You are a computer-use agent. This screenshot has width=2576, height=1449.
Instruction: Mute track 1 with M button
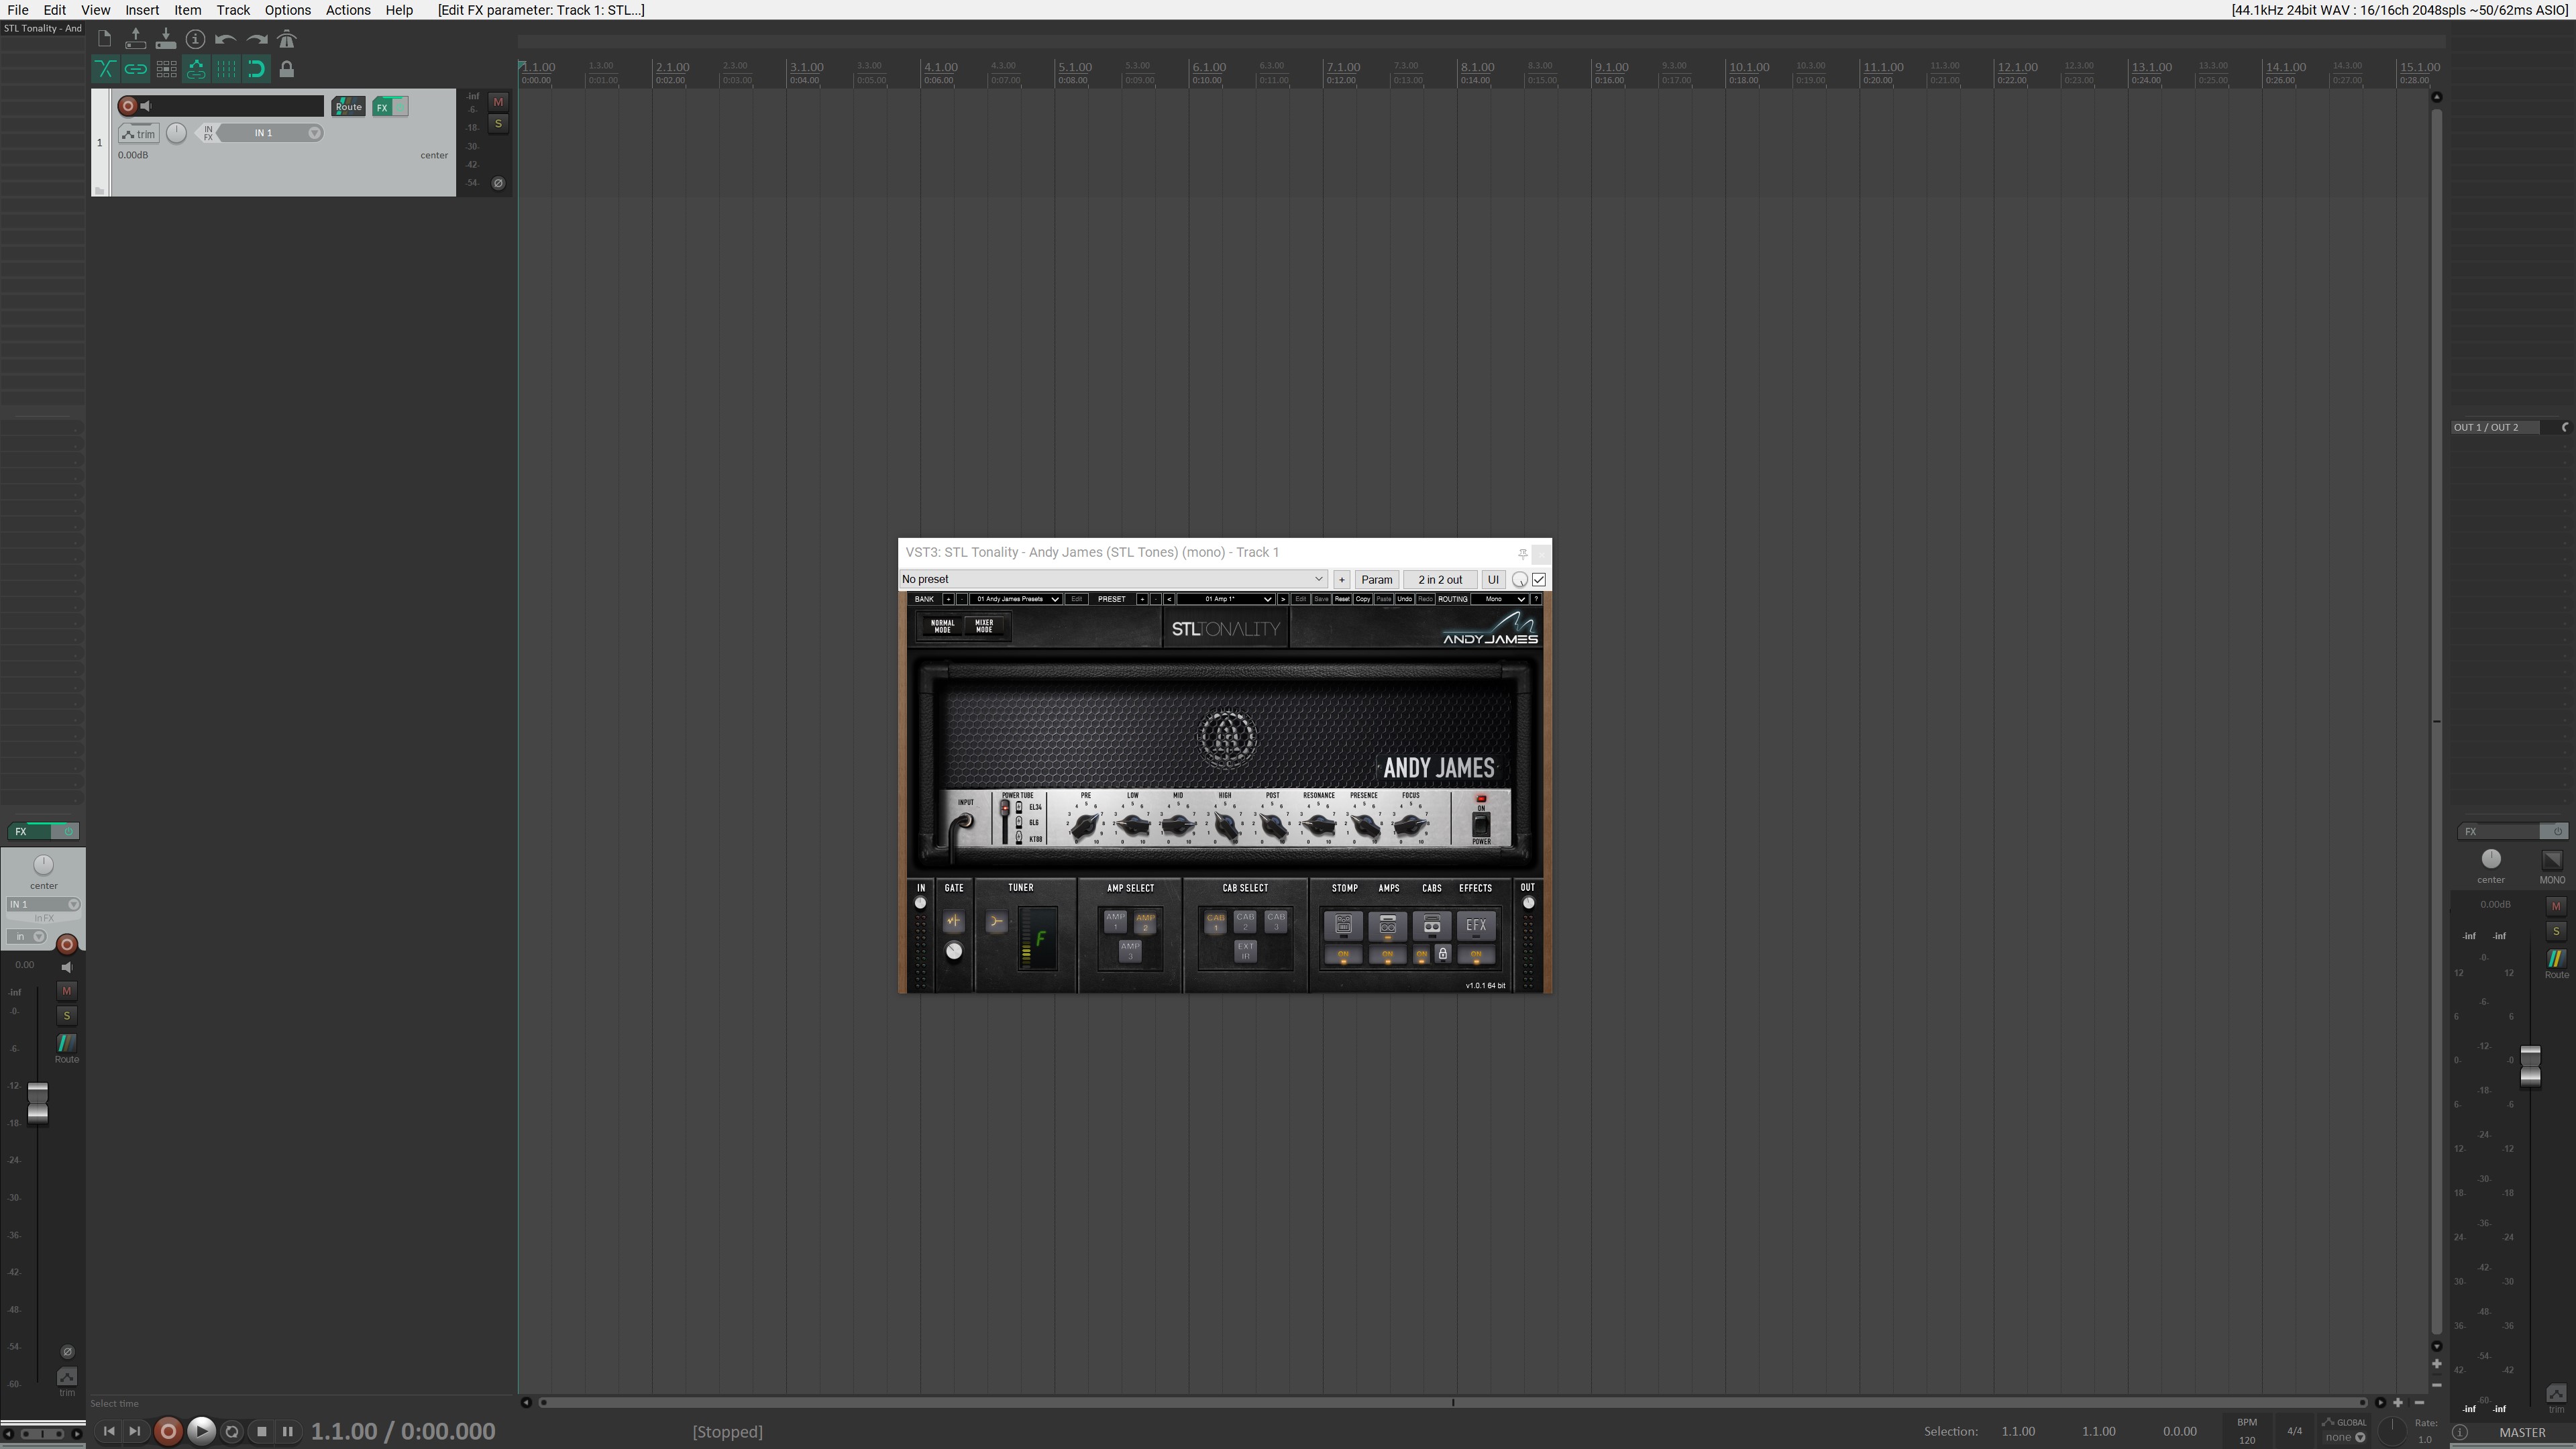pyautogui.click(x=498, y=102)
